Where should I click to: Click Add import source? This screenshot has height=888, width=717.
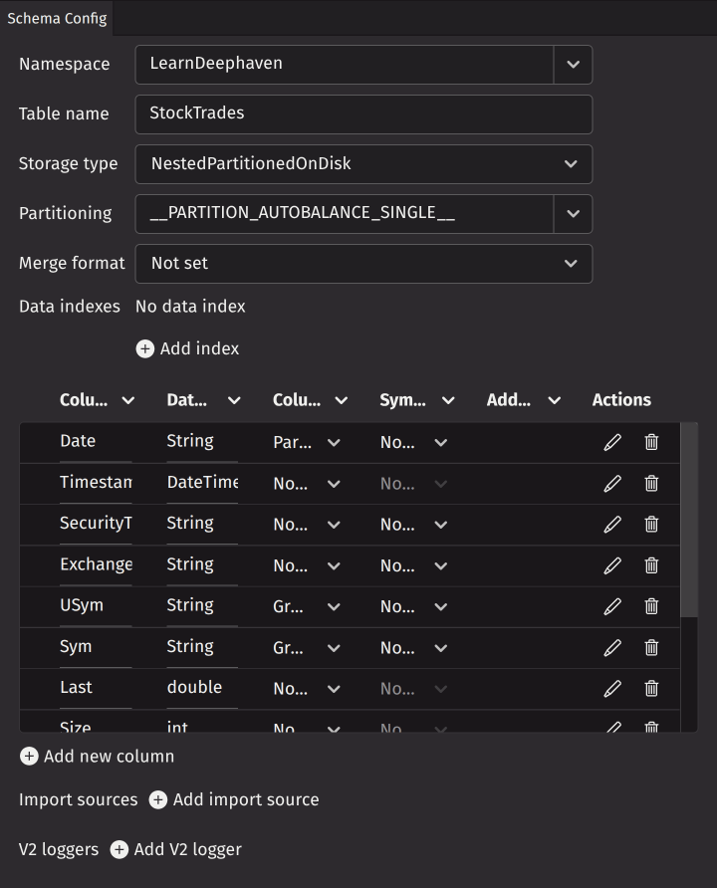[x=234, y=800]
